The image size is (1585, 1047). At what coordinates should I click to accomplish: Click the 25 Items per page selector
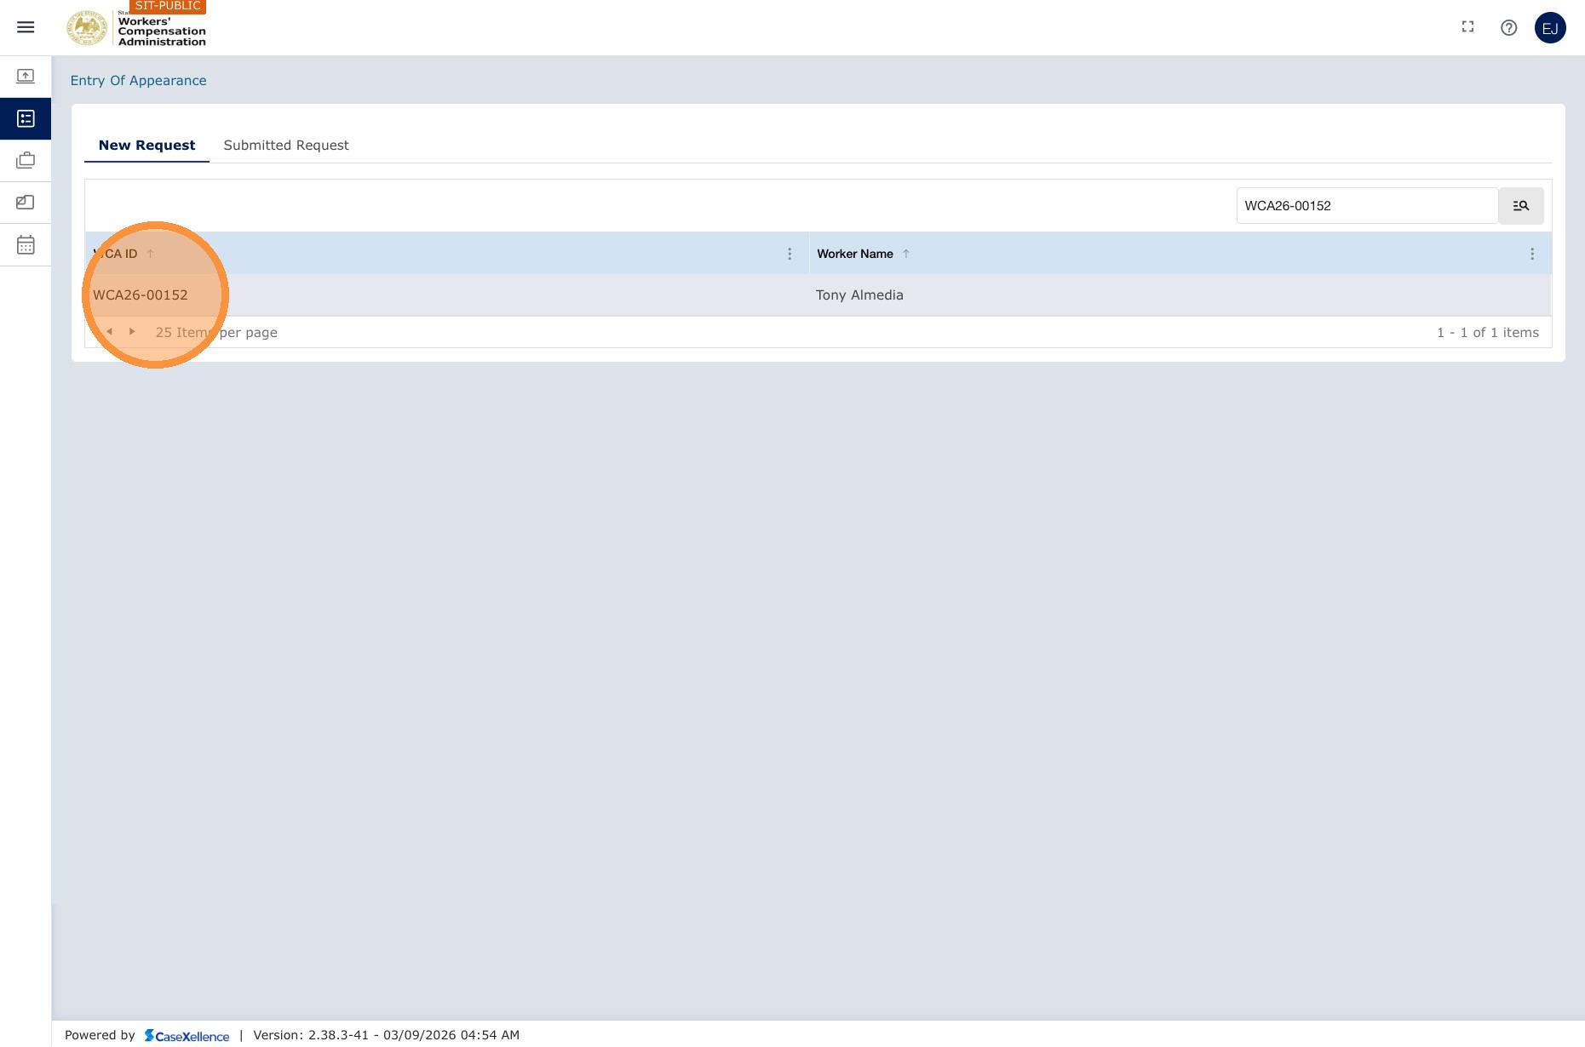tap(216, 333)
